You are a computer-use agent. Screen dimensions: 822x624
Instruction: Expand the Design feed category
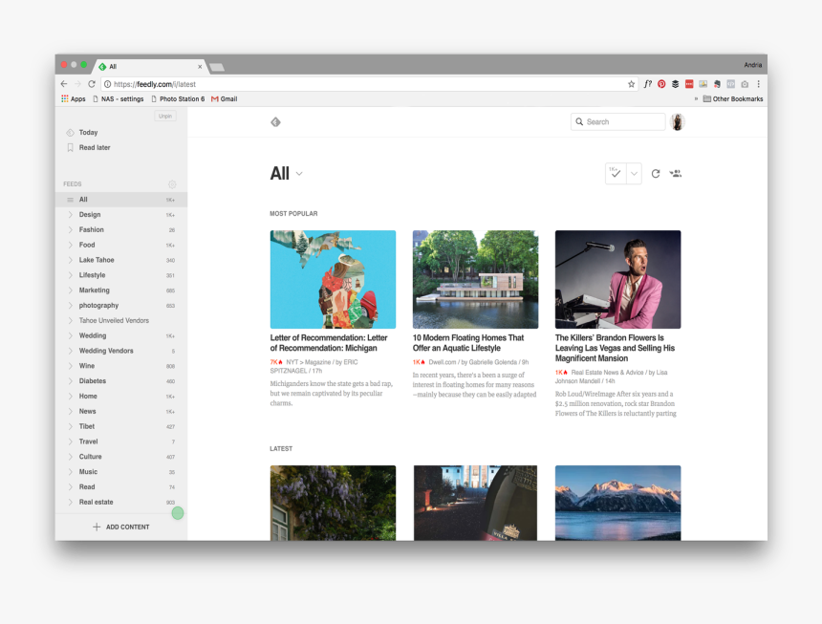70,215
